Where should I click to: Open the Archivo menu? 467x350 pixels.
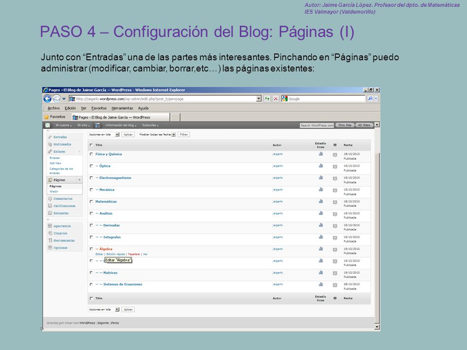tap(54, 108)
